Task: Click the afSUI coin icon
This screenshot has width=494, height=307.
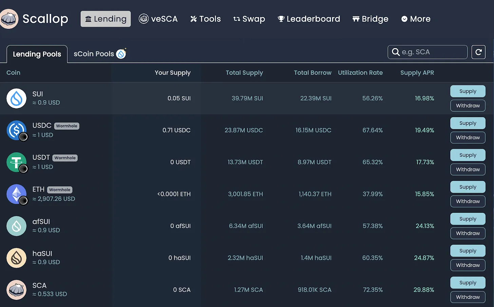Action: (16, 226)
